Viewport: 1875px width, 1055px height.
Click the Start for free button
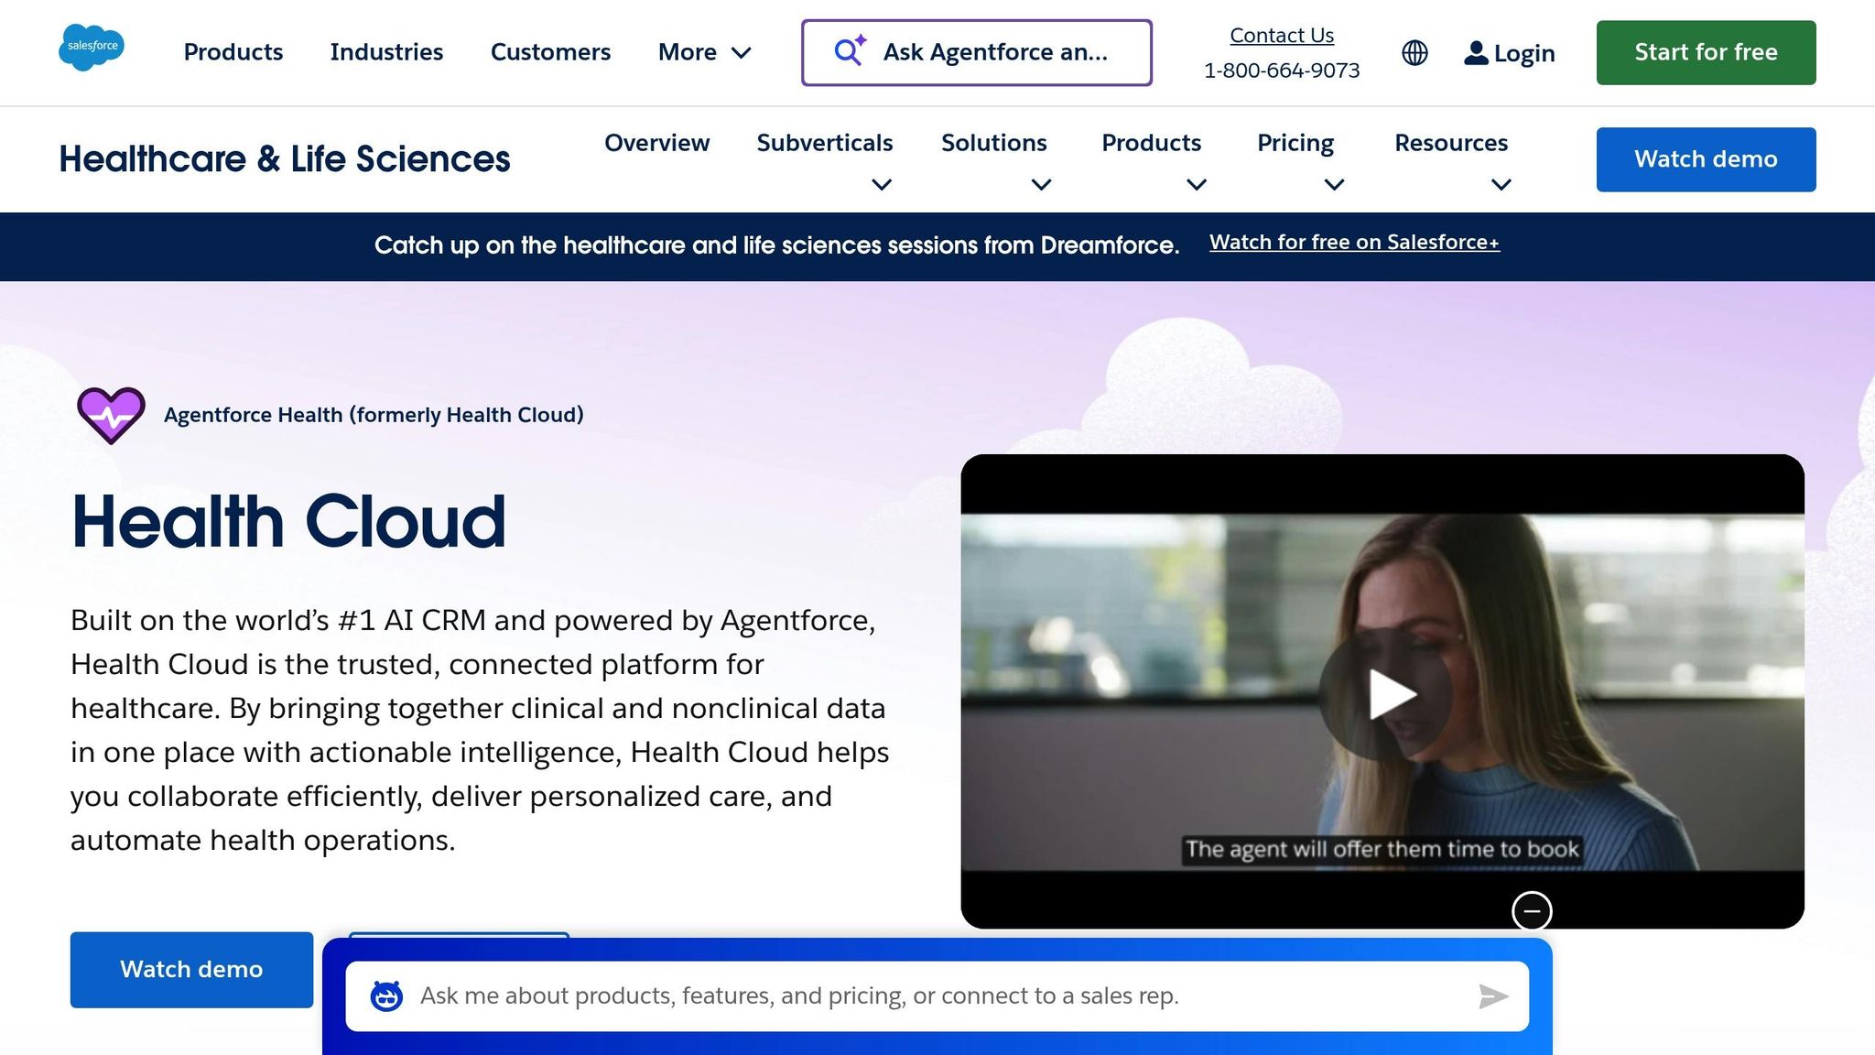click(x=1707, y=53)
